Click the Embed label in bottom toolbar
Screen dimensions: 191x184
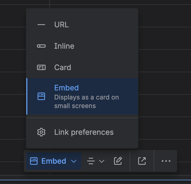tap(54, 161)
